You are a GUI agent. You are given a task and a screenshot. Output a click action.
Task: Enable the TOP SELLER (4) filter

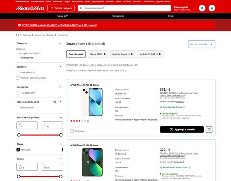(17, 93)
